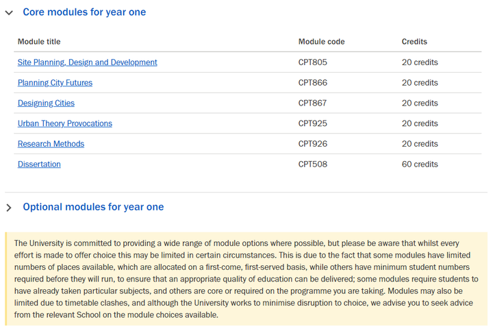This screenshot has width=493, height=331.
Task: Click the 'Core modules for year one' heading
Action: point(84,12)
